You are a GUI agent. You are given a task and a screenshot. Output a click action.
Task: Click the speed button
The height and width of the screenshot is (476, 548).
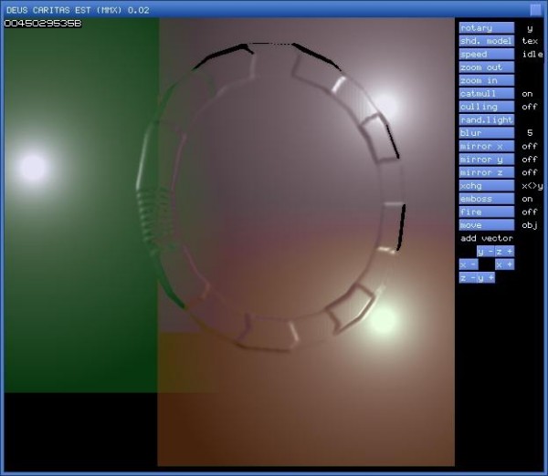[x=486, y=54]
